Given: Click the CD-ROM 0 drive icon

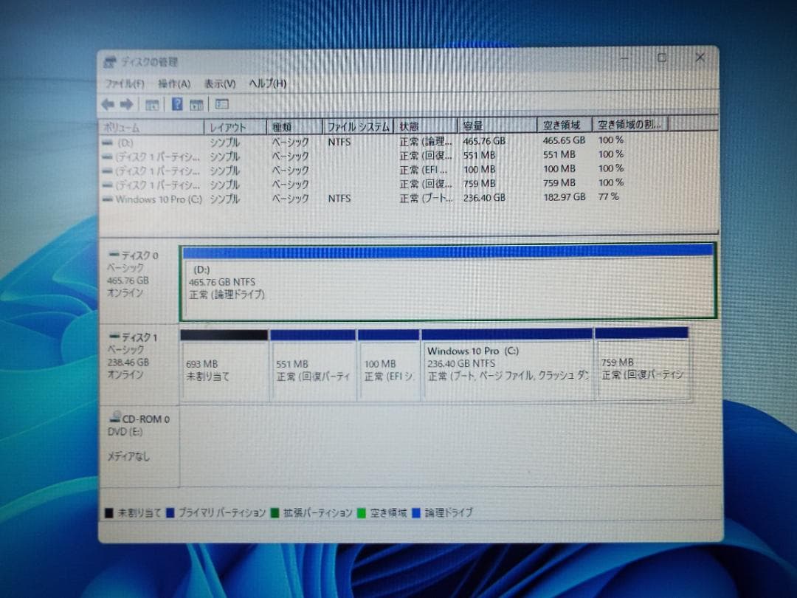Looking at the screenshot, I should point(117,418).
